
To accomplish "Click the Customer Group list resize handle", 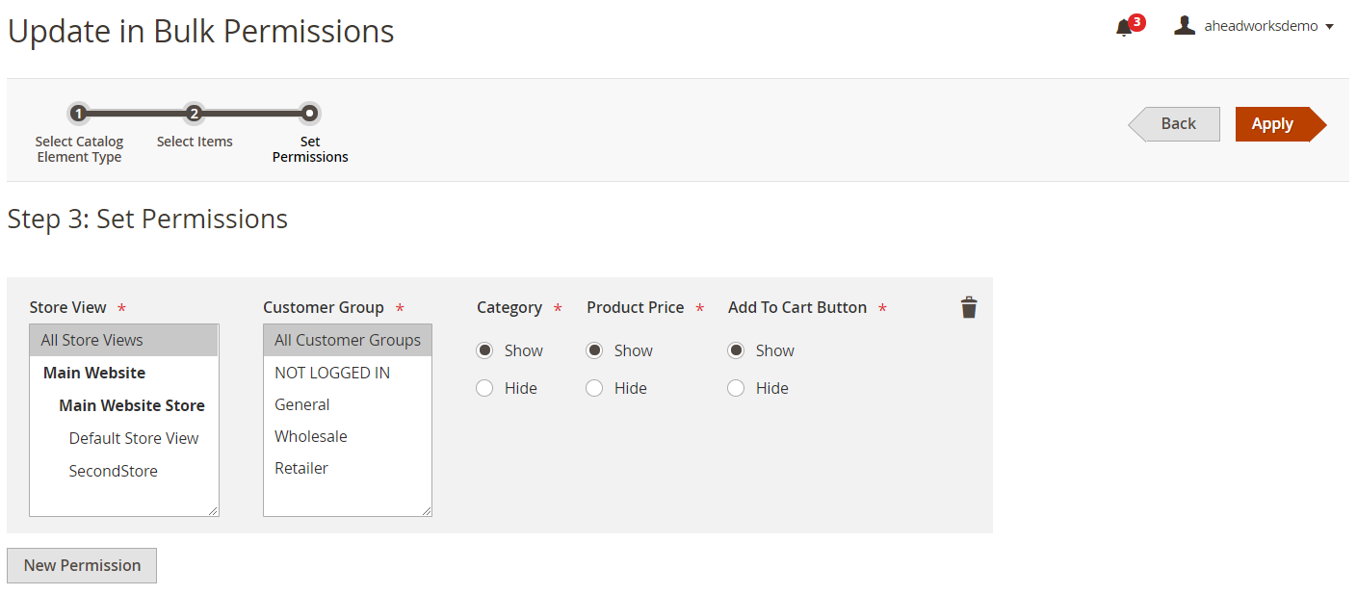I will pos(426,510).
